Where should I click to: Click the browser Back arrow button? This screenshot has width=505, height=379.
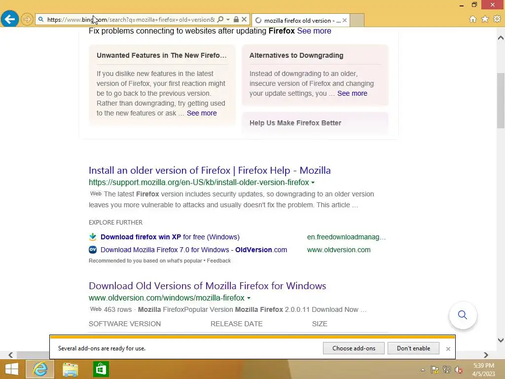coord(10,19)
